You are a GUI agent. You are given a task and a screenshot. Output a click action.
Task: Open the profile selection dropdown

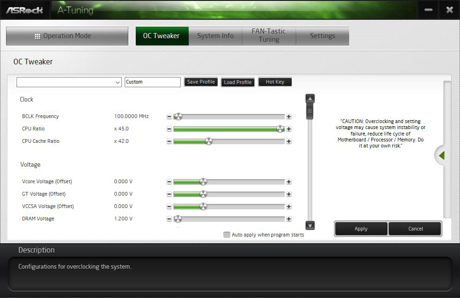[x=69, y=82]
